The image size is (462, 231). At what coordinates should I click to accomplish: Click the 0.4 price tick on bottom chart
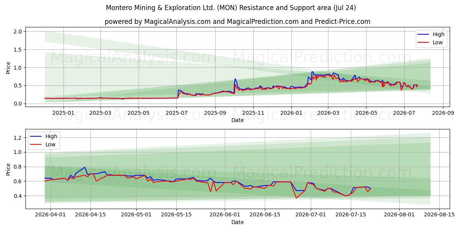point(18,196)
